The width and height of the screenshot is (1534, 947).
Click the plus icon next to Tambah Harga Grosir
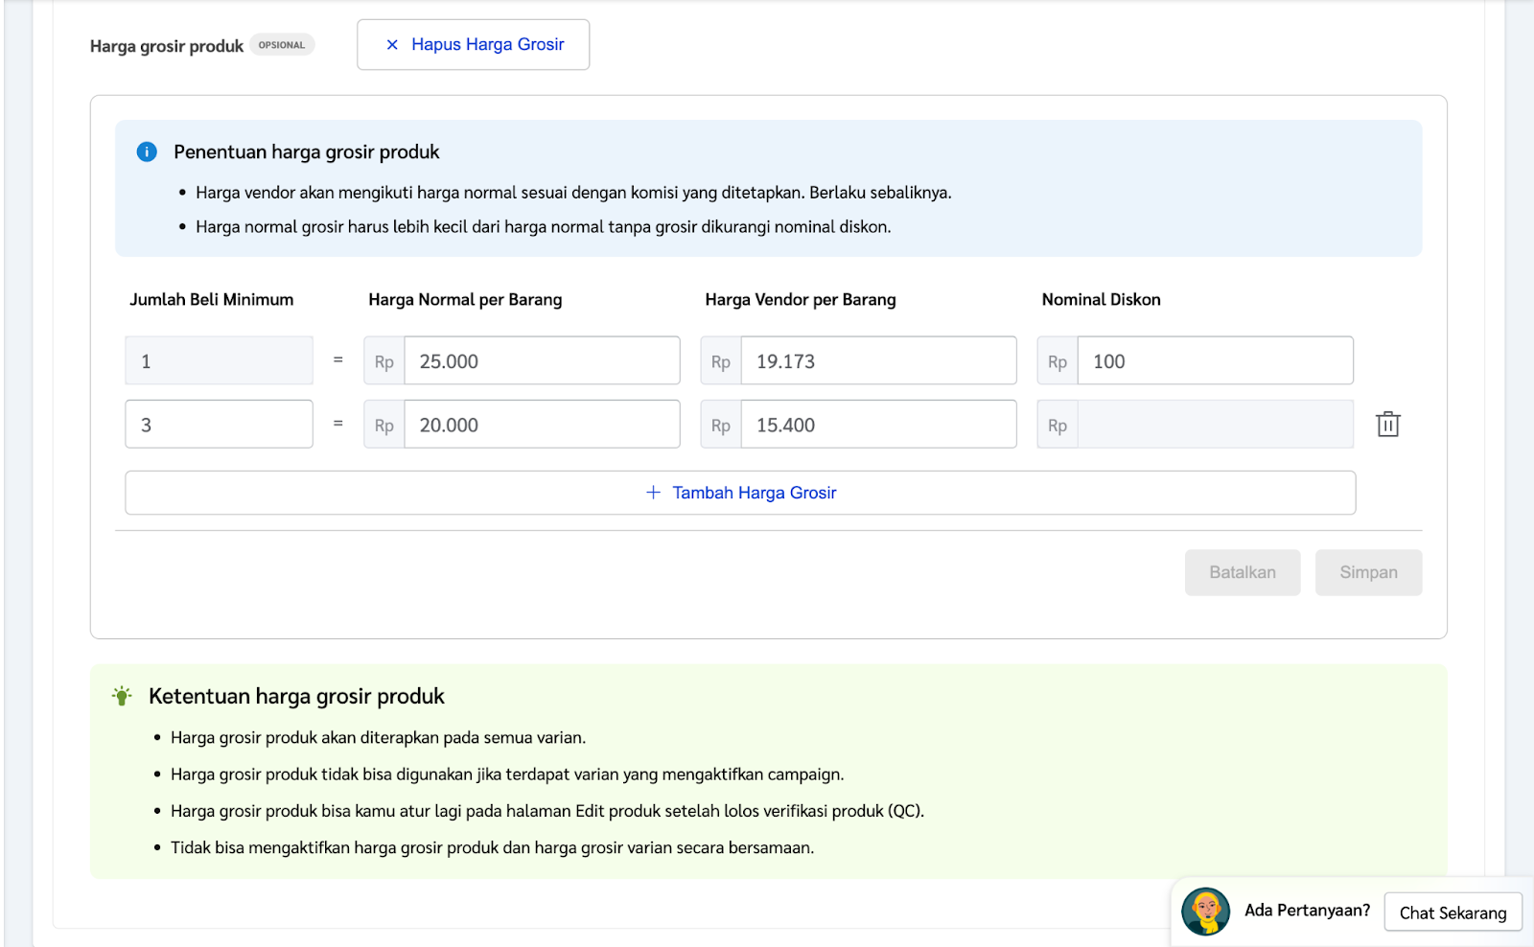[x=652, y=492]
